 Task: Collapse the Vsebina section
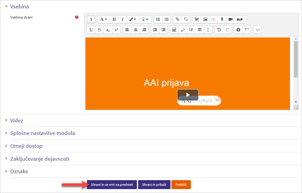tap(19, 7)
